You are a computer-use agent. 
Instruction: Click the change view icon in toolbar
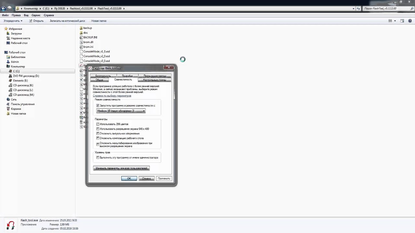390,21
